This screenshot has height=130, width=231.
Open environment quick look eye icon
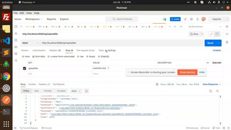click(x=227, y=26)
